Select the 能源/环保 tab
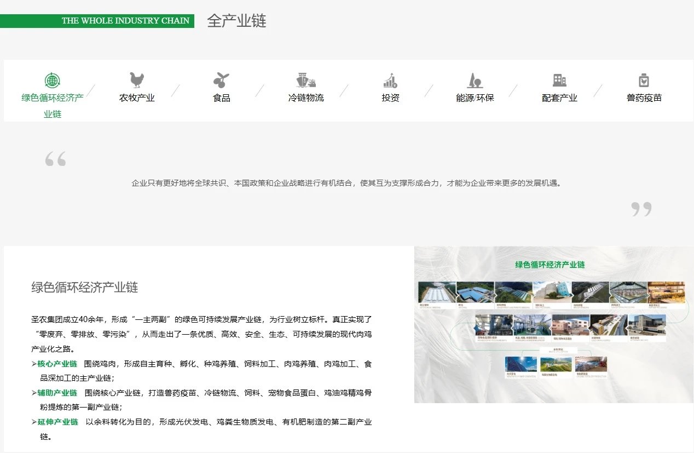This screenshot has width=694, height=453. (475, 98)
